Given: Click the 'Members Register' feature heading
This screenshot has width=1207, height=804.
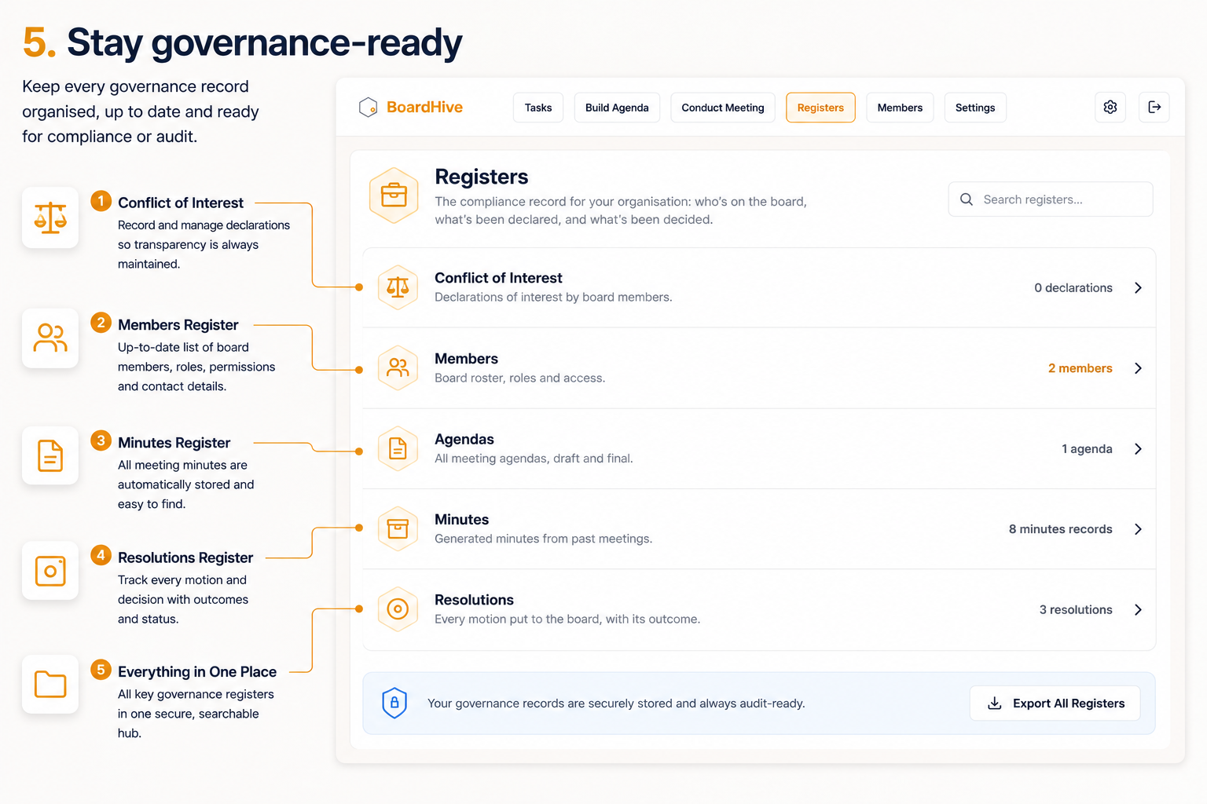Looking at the screenshot, I should [x=178, y=325].
